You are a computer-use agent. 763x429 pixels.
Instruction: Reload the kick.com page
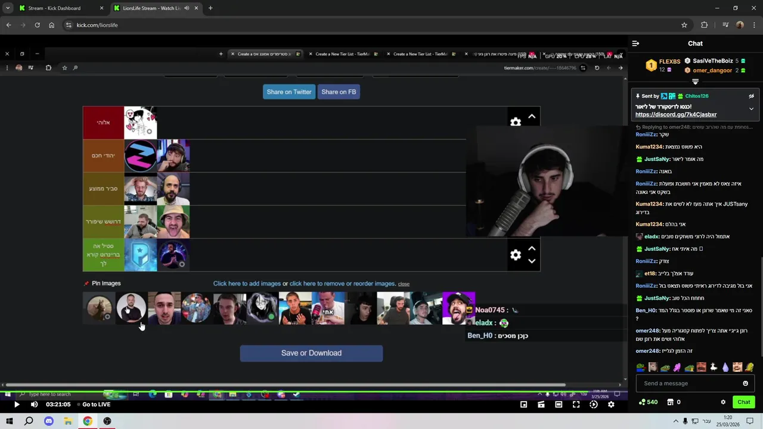[x=37, y=25]
